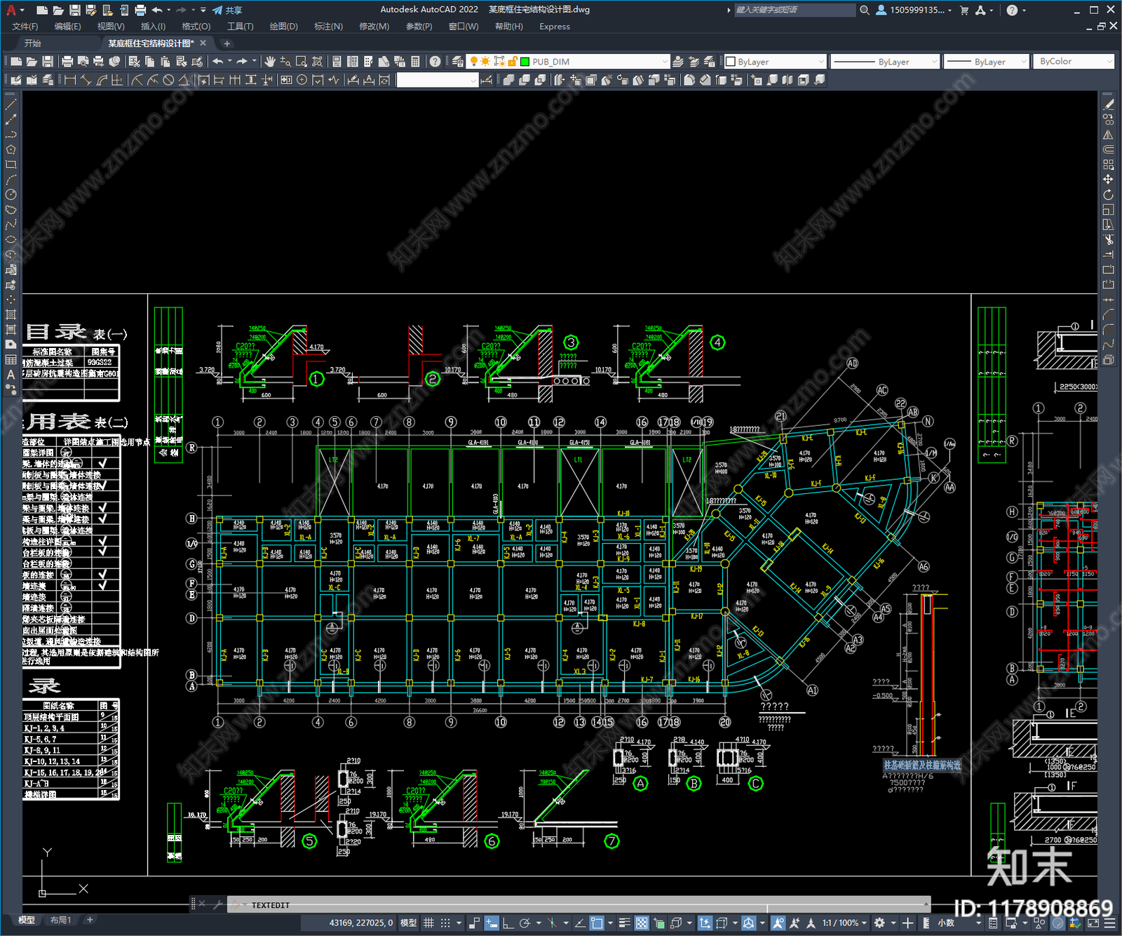This screenshot has height=936, width=1122.
Task: Select the Linear dimension tool
Action: click(70, 80)
